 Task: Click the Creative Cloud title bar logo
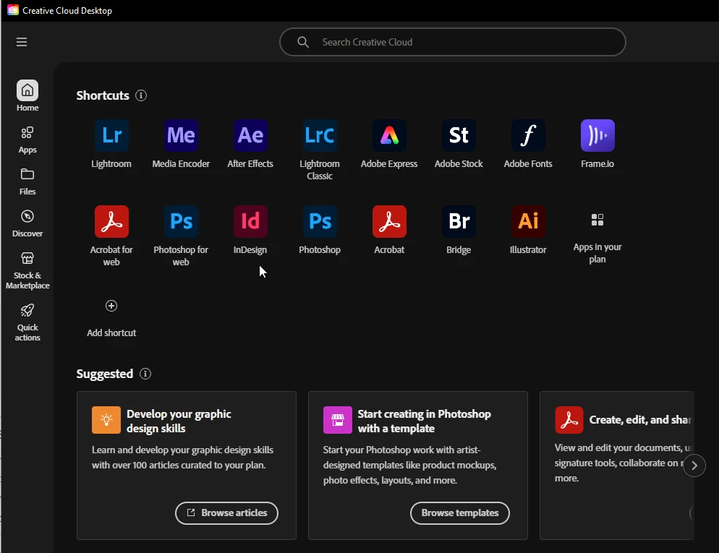coord(13,10)
